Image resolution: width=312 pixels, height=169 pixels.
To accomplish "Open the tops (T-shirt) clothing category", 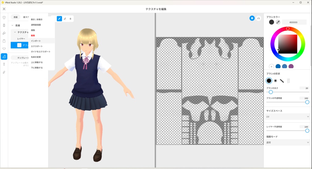I will (4, 17).
